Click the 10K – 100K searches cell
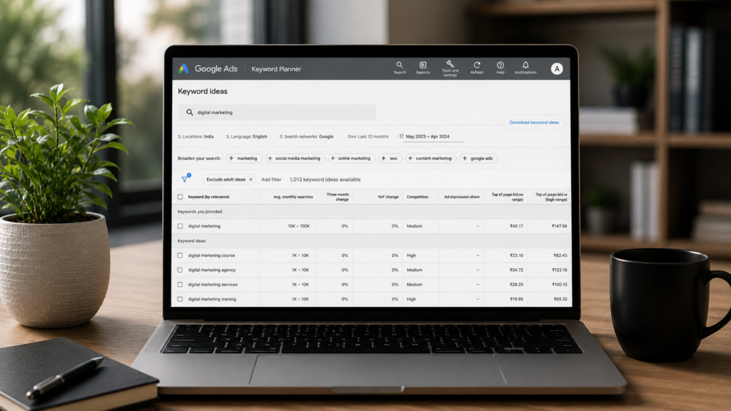Viewport: 731px width, 411px height. click(298, 226)
